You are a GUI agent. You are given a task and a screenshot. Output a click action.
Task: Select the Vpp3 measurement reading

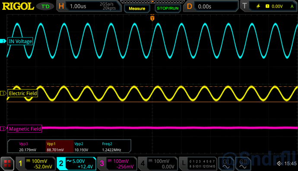click(x=27, y=147)
